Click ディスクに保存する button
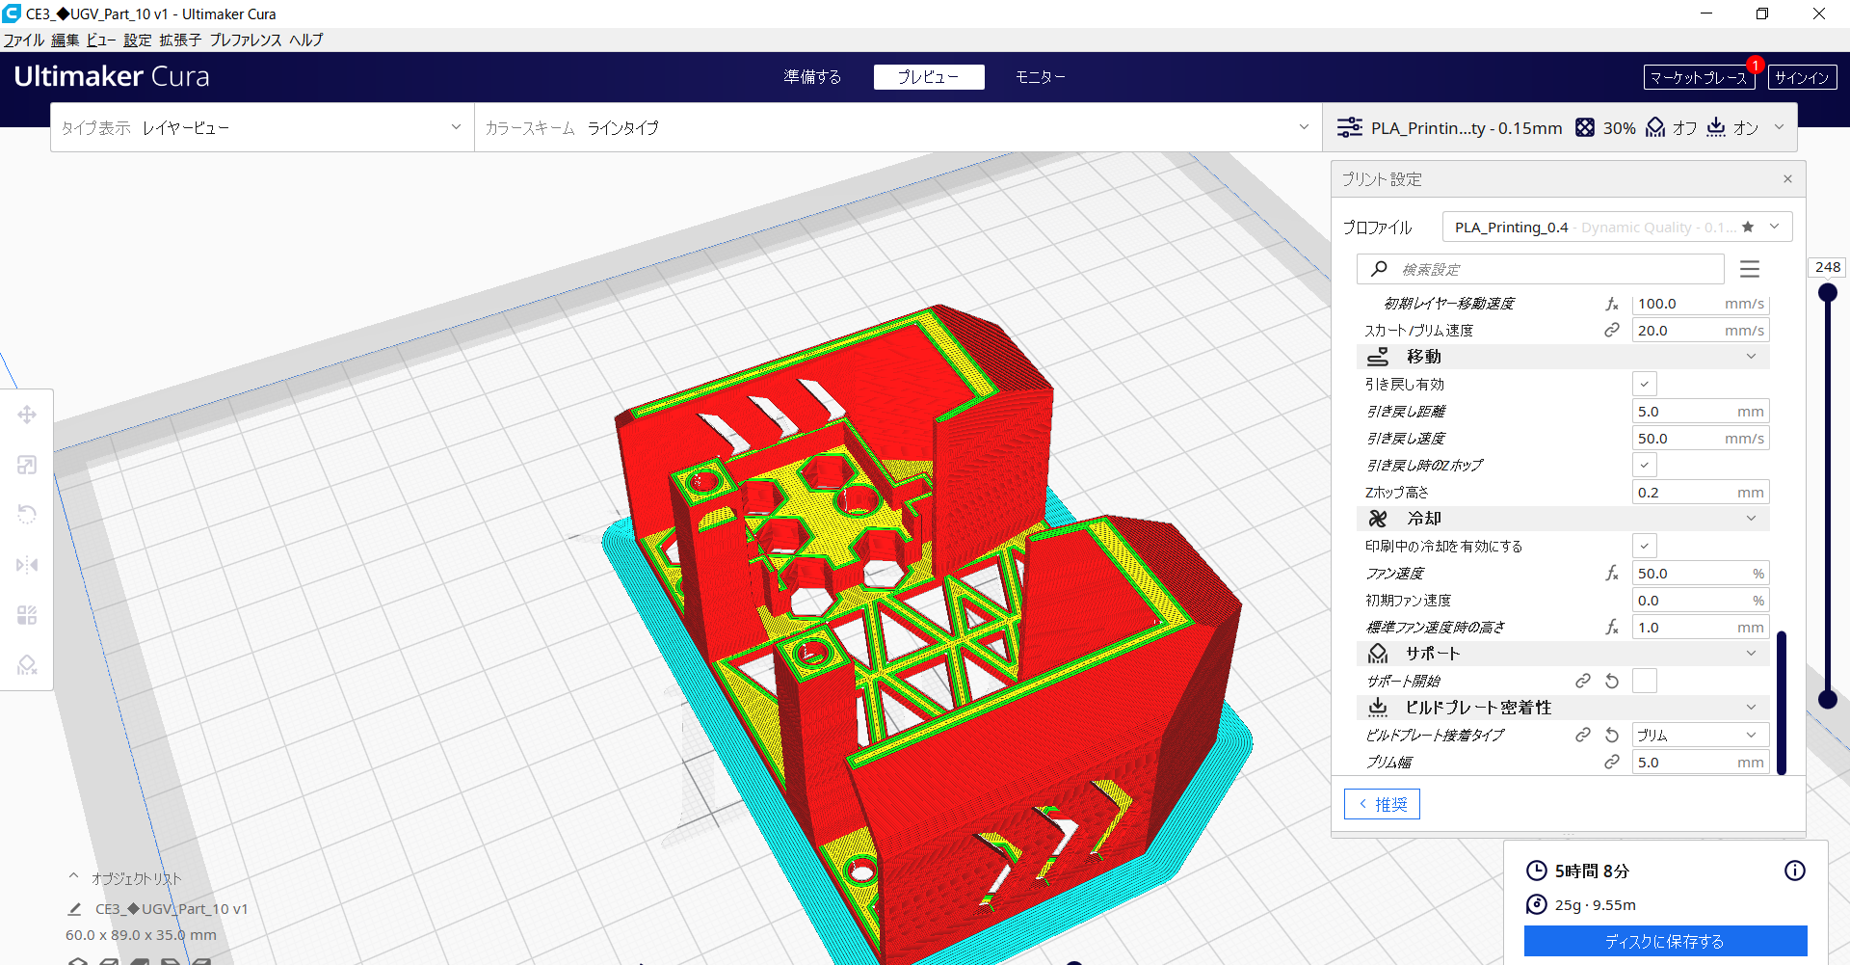This screenshot has height=965, width=1850. [1665, 941]
